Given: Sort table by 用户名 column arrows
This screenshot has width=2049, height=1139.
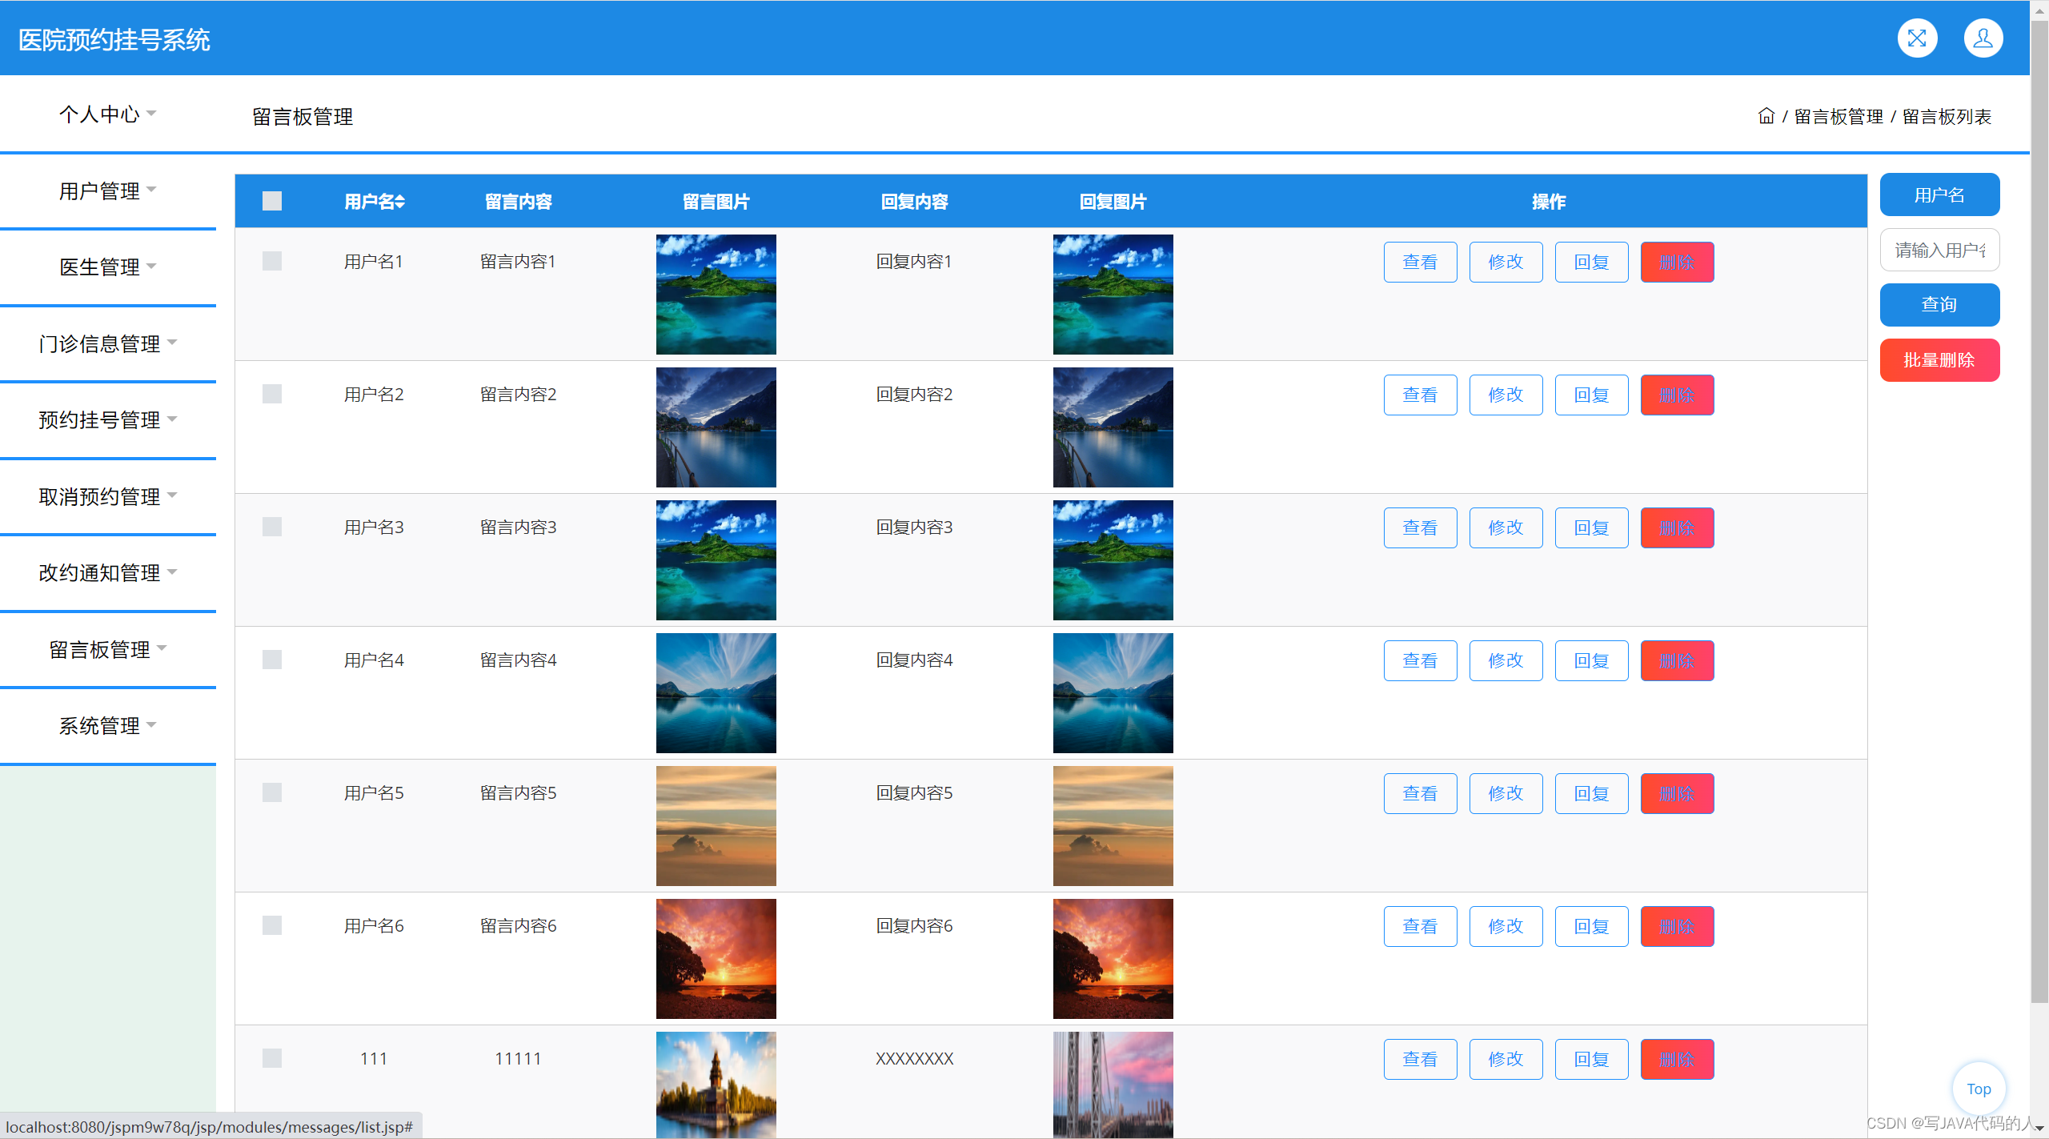Looking at the screenshot, I should click(400, 202).
